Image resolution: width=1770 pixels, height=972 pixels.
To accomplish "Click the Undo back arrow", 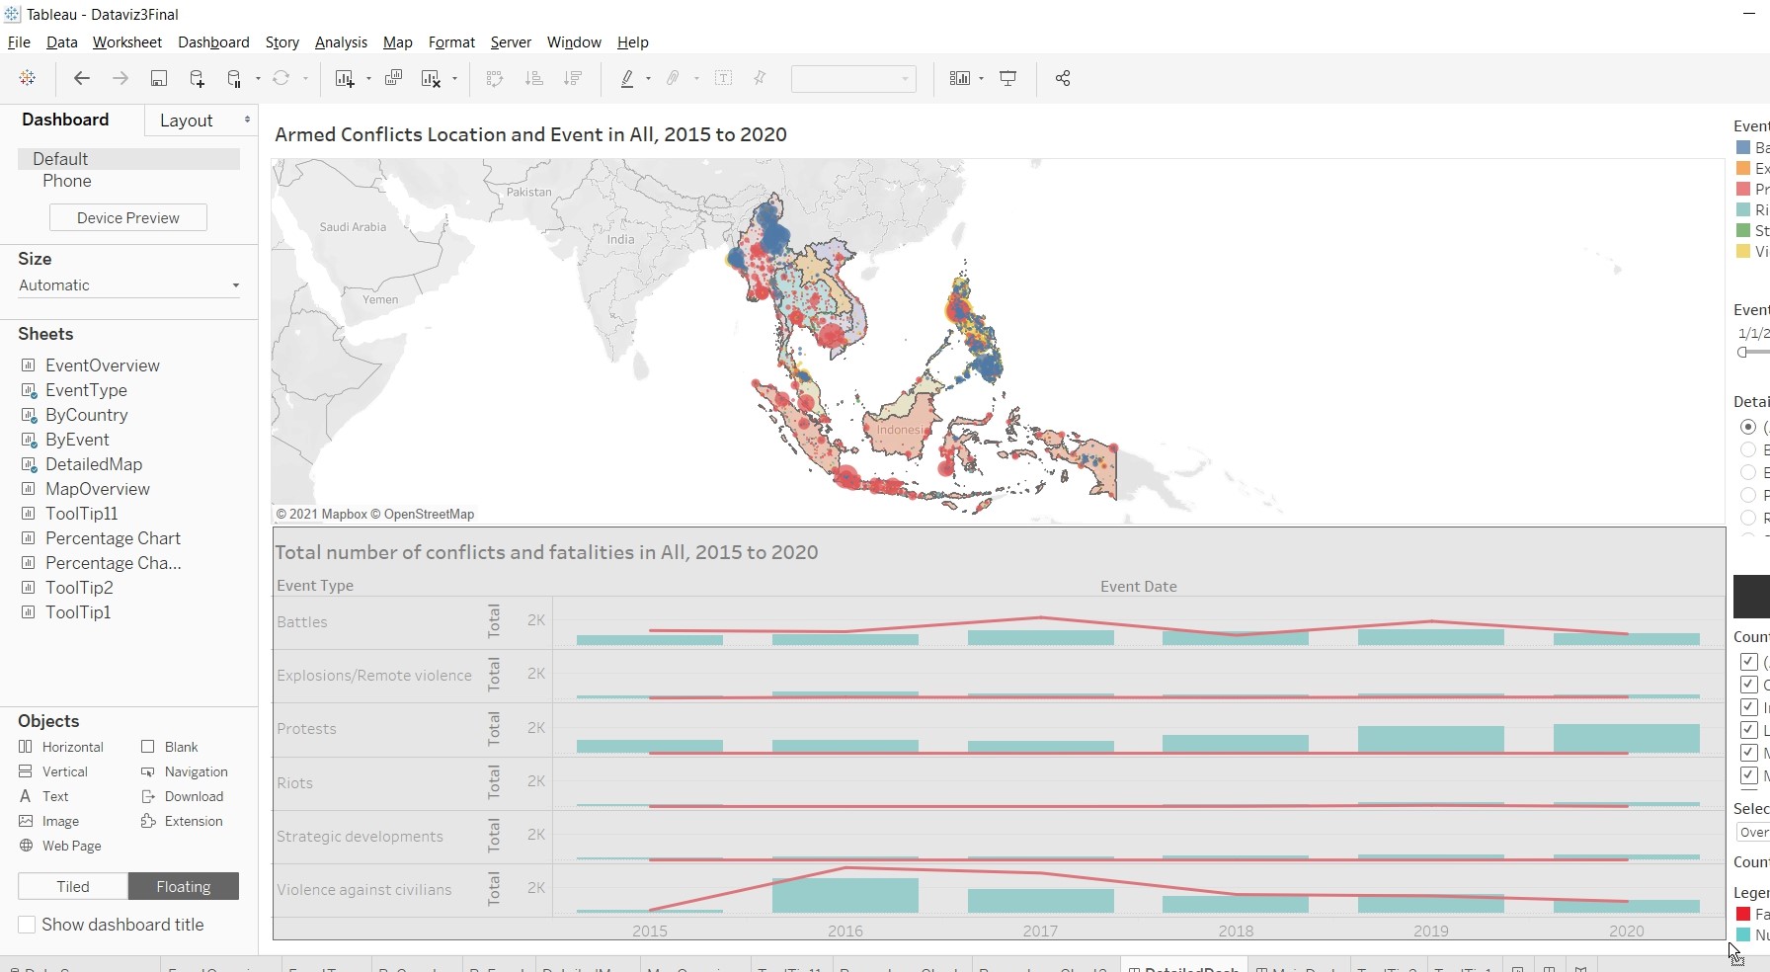I will coord(82,79).
